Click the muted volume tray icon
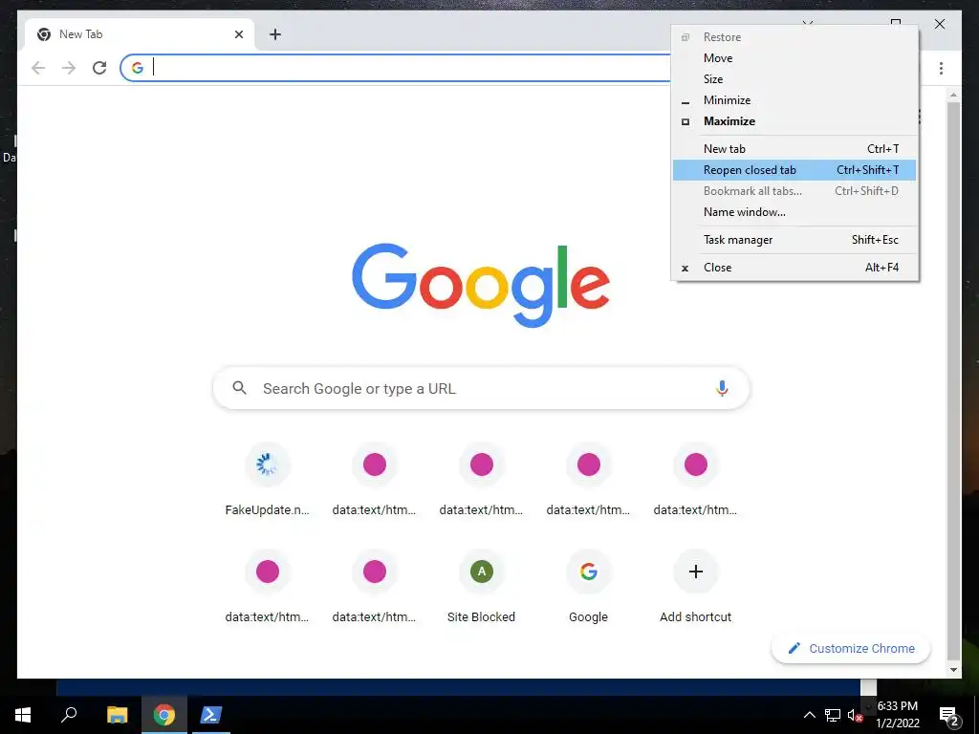Viewport: 979px width, 734px height. tap(855, 715)
